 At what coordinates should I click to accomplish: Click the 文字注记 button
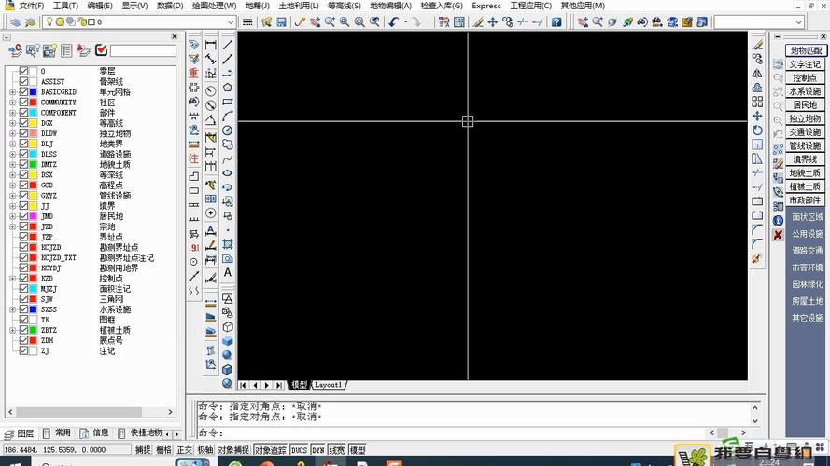click(806, 64)
